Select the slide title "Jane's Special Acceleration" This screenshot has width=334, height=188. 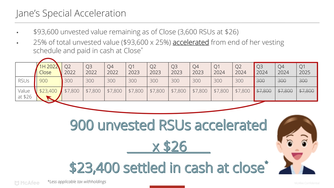(71, 13)
